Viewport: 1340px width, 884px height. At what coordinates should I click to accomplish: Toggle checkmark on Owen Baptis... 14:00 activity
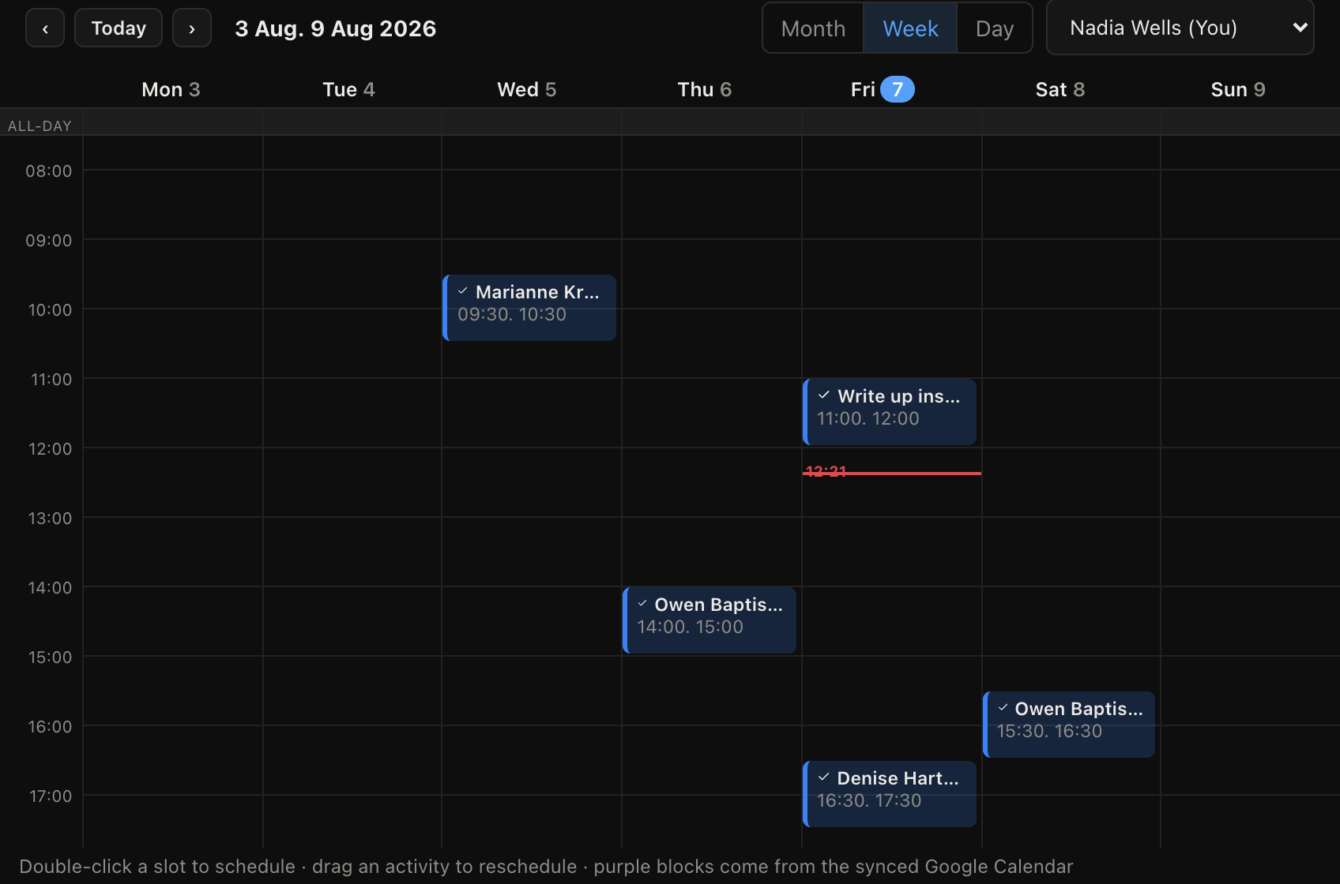pyautogui.click(x=642, y=604)
